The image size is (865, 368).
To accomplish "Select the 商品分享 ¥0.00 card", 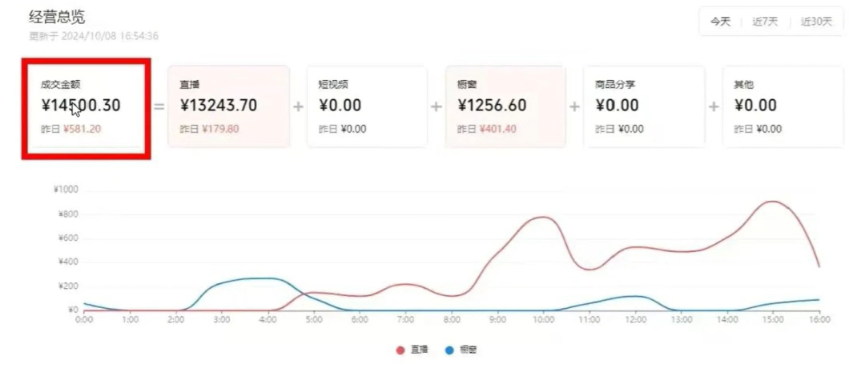I will click(x=644, y=106).
